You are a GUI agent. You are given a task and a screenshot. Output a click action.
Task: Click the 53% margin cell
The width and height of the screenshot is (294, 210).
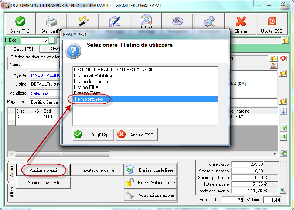coord(256,117)
